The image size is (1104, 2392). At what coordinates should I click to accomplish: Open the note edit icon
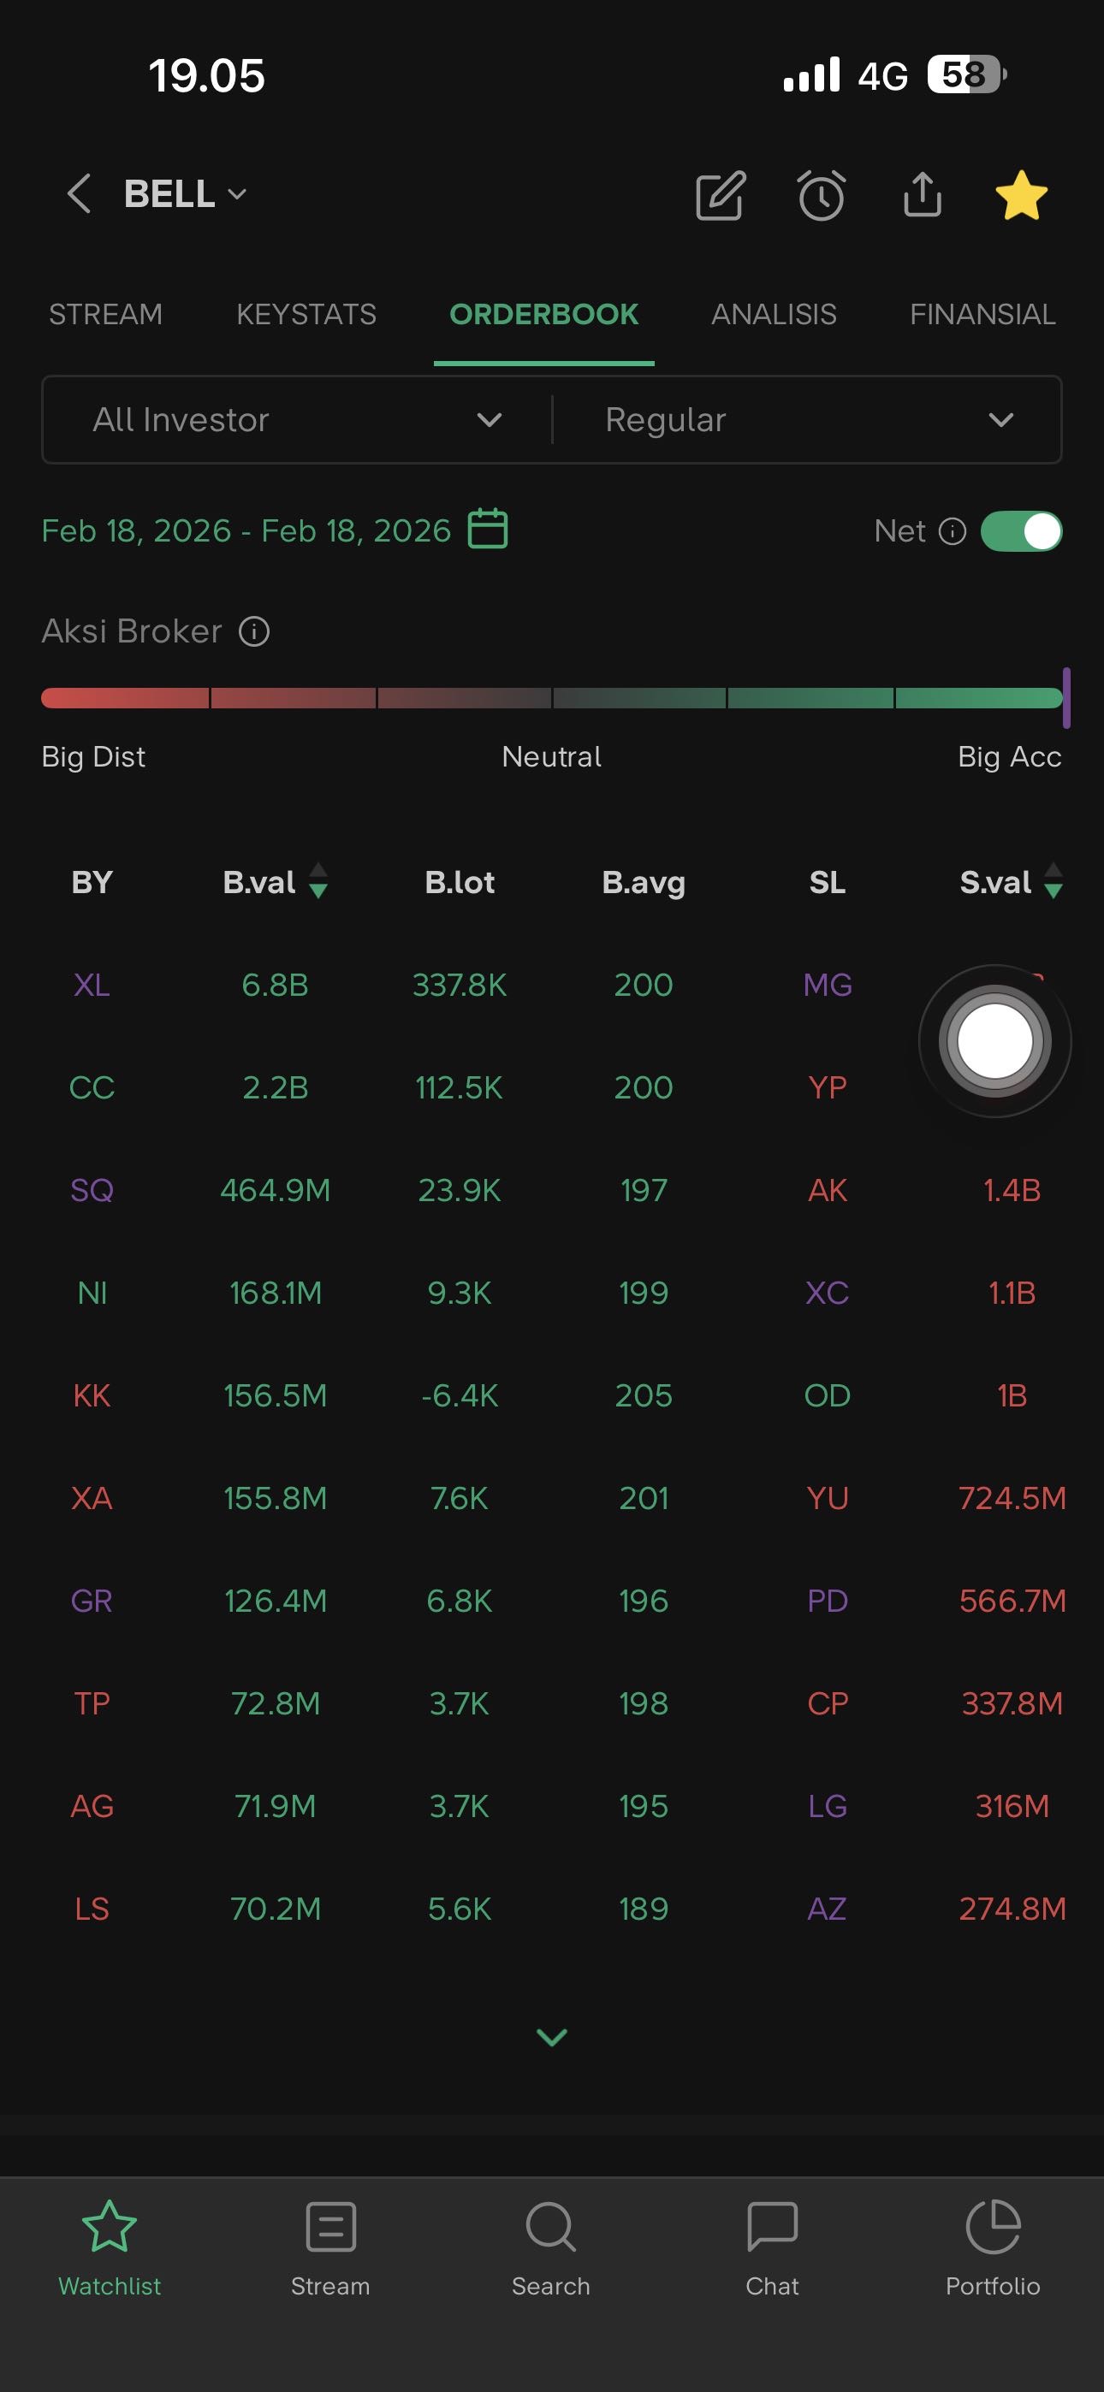coord(721,195)
